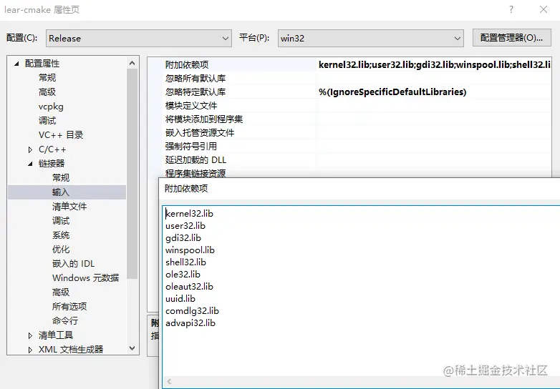Select VC++ 目录 tree item
The image size is (560, 389).
pyautogui.click(x=61, y=134)
